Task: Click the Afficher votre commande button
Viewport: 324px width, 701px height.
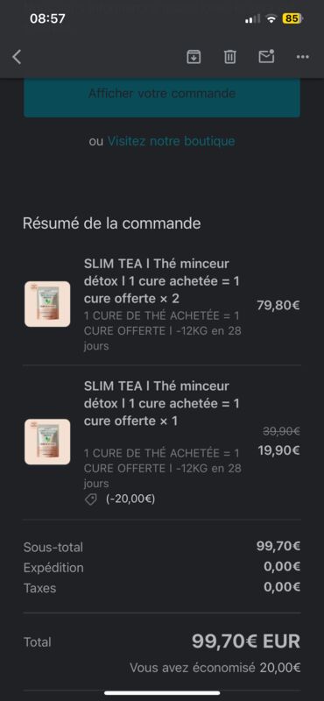Action: pyautogui.click(x=162, y=97)
